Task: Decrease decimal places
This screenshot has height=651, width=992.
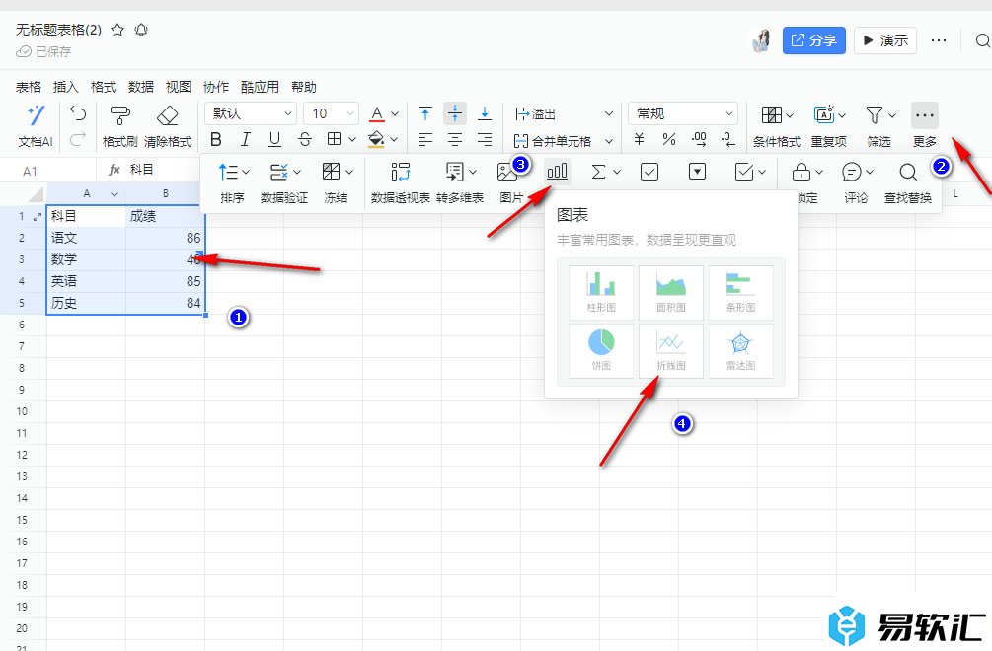Action: (x=728, y=140)
